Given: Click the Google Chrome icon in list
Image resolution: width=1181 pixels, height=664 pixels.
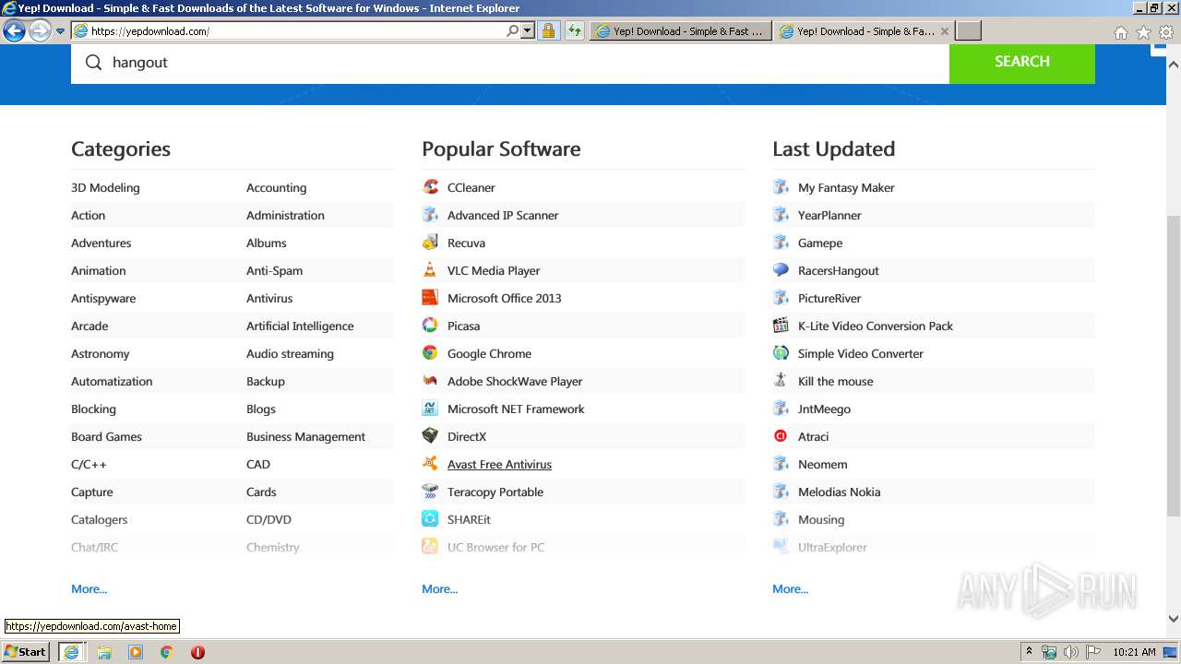Looking at the screenshot, I should click(430, 353).
